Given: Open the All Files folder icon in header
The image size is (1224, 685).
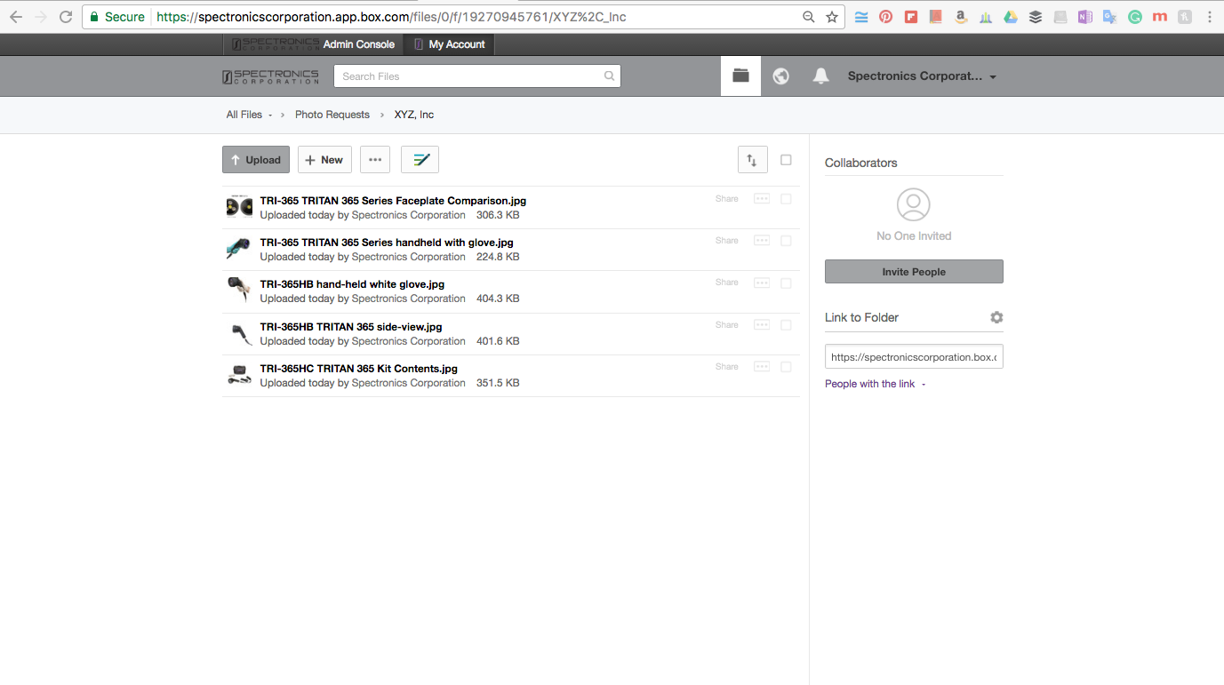Looking at the screenshot, I should tap(740, 76).
